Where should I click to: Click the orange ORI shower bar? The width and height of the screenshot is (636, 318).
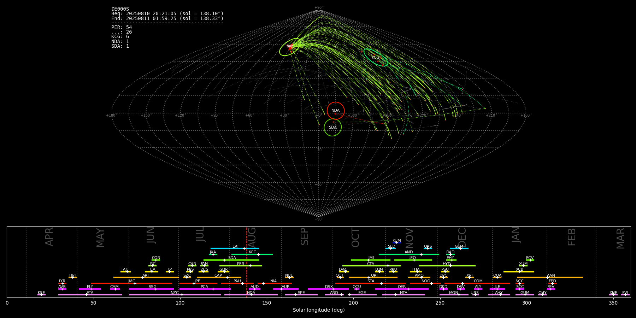(x=373, y=277)
